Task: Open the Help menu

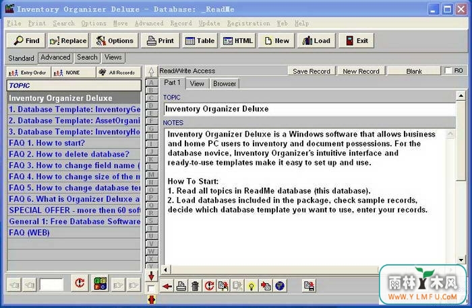Action: pyautogui.click(x=301, y=23)
